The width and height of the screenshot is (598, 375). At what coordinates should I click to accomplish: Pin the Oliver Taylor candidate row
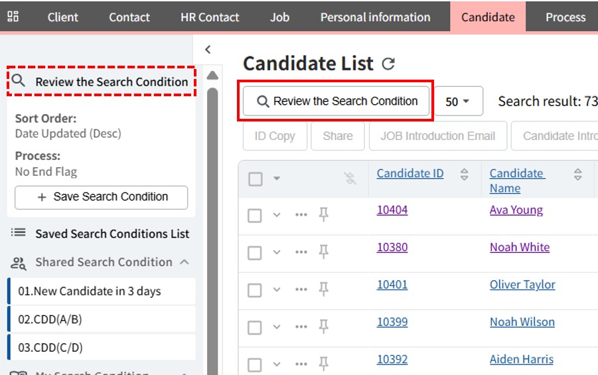click(x=323, y=289)
